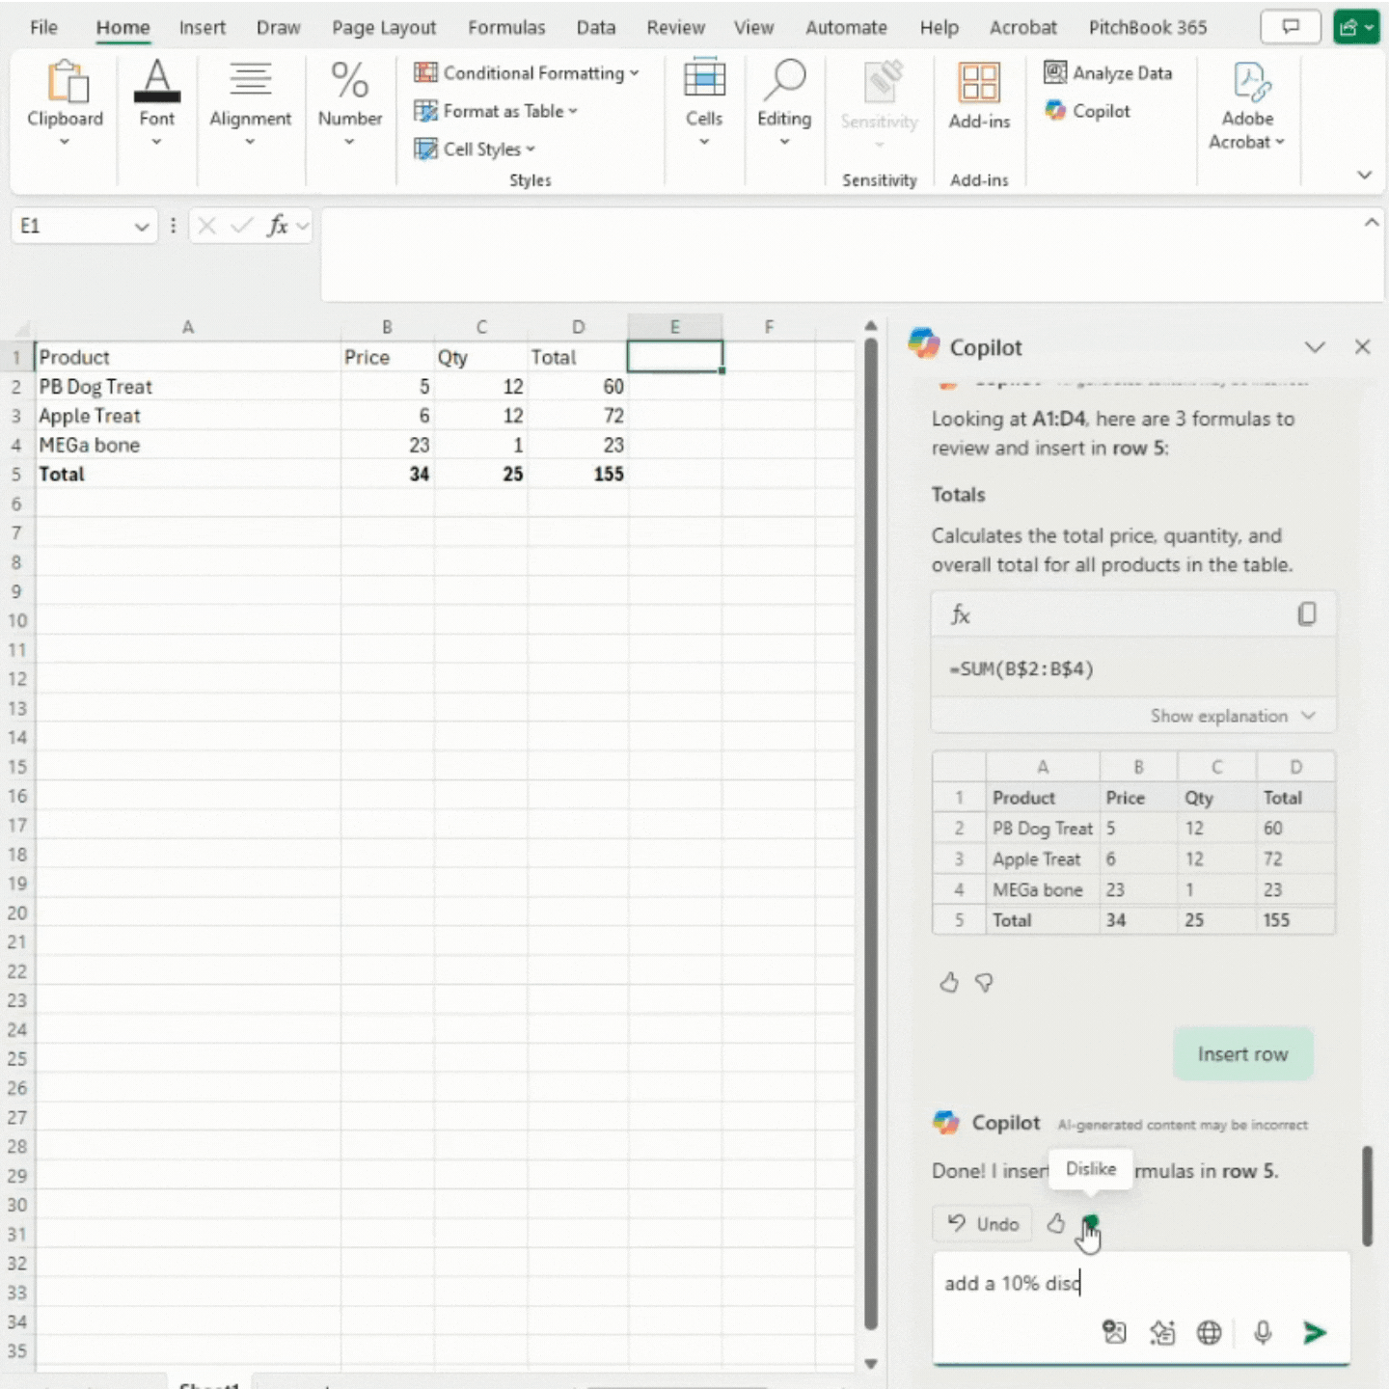1389x1389 pixels.
Task: Click the globe icon in prompt box
Action: [1209, 1332]
